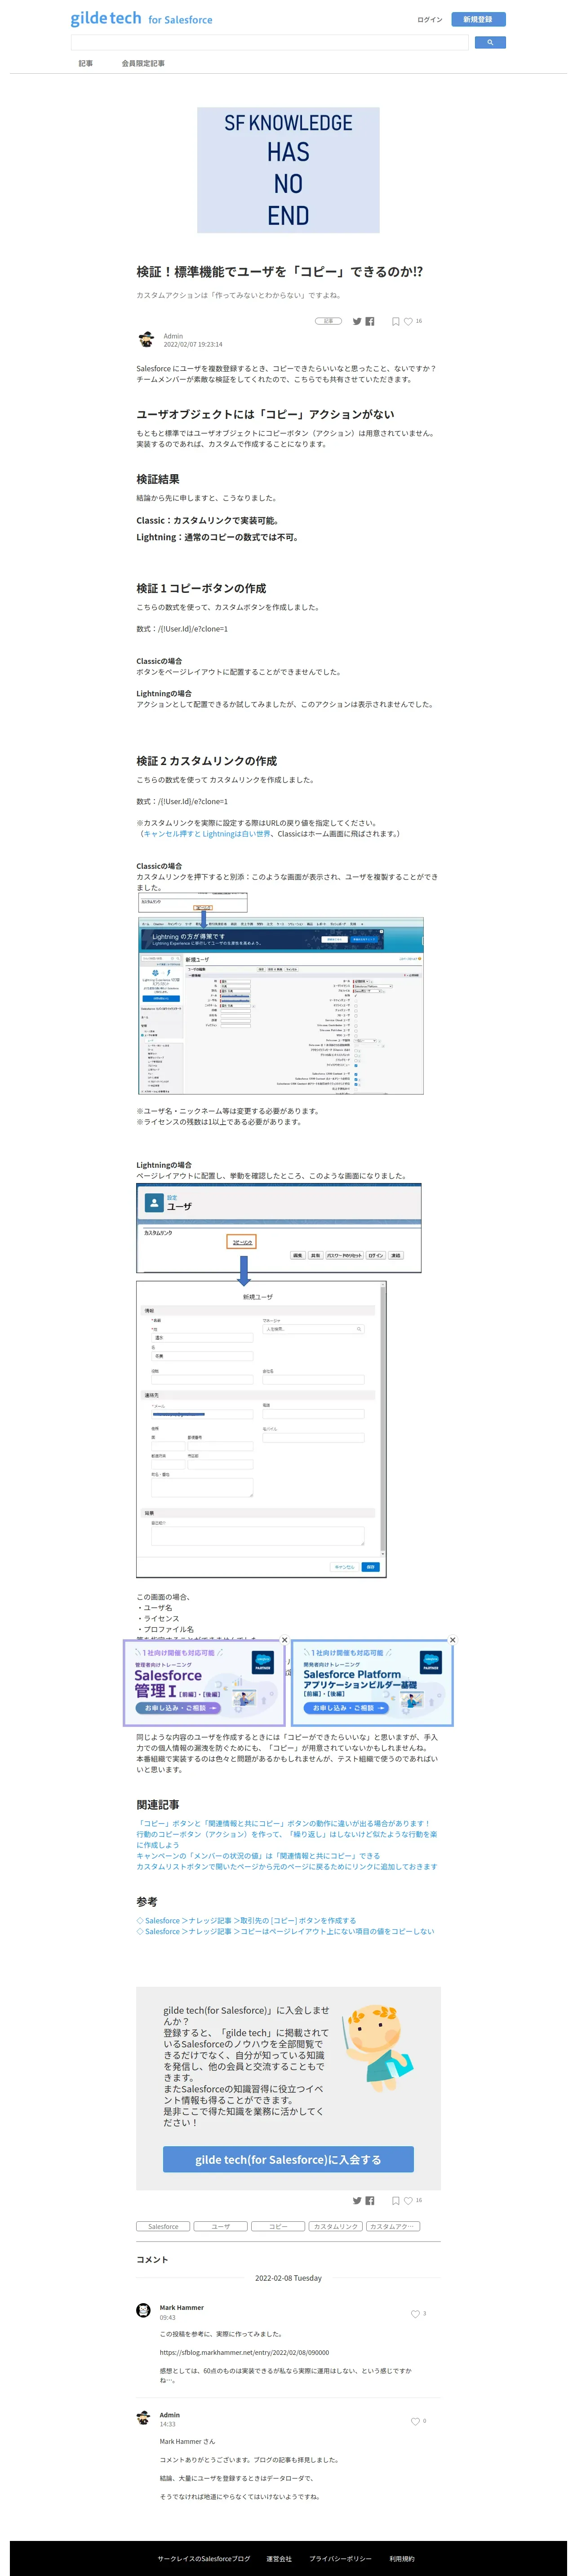Click the Admin author name under title
The width and height of the screenshot is (577, 2576).
click(x=173, y=336)
